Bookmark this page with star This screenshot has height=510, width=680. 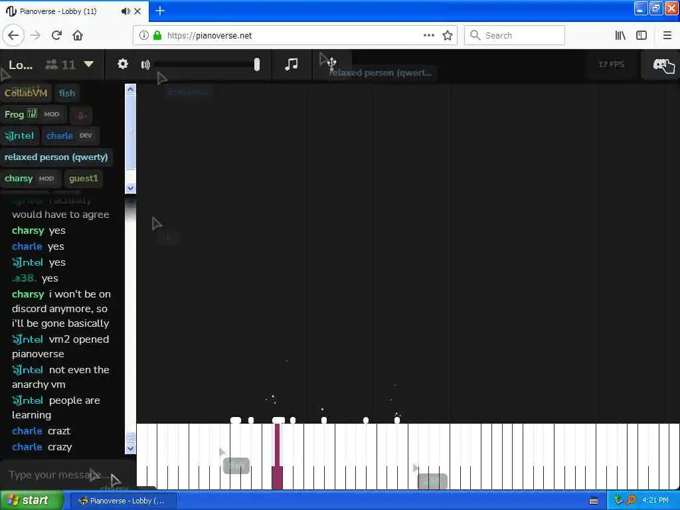coord(448,35)
